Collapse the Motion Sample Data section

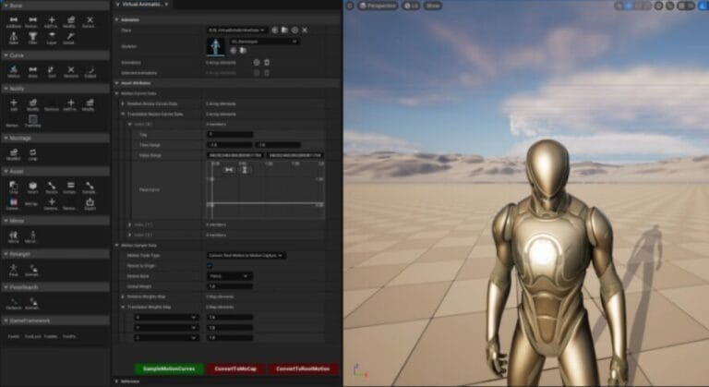coord(117,246)
